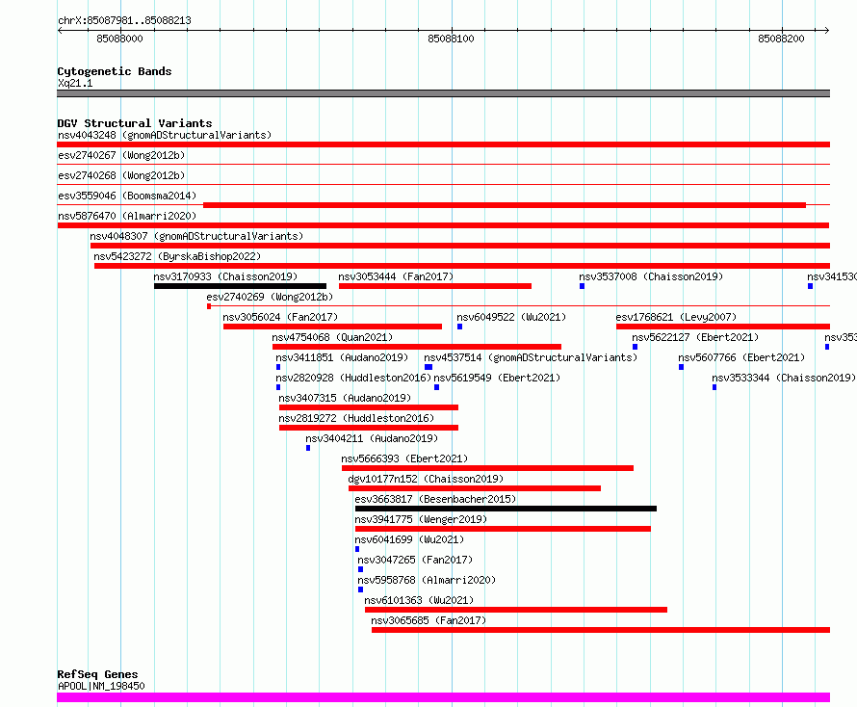Image resolution: width=857 pixels, height=707 pixels.
Task: Click blue marker for nsv2820928 (Huddleston2016)
Action: 278,387
